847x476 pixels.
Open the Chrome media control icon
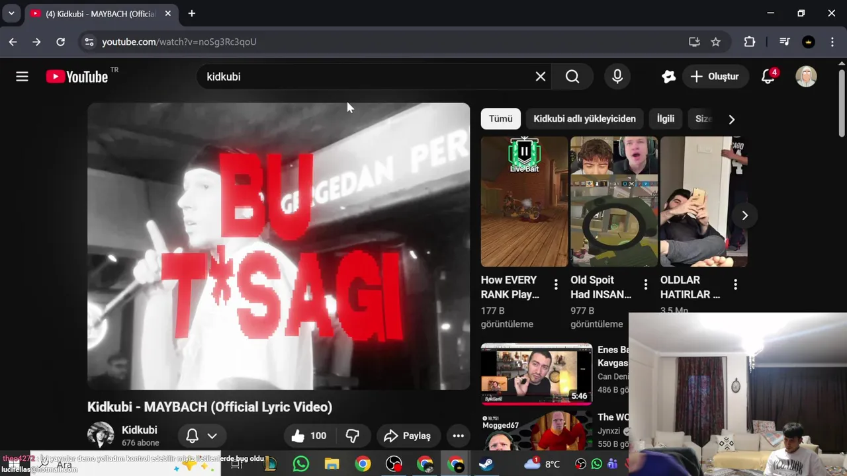click(x=785, y=42)
